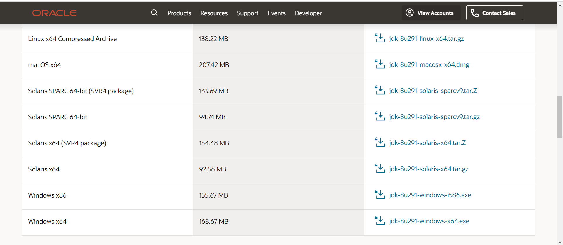The height and width of the screenshot is (245, 563).
Task: Download jdk-8u291-solaris-sparcv9.tar.gz link
Action: 435,117
